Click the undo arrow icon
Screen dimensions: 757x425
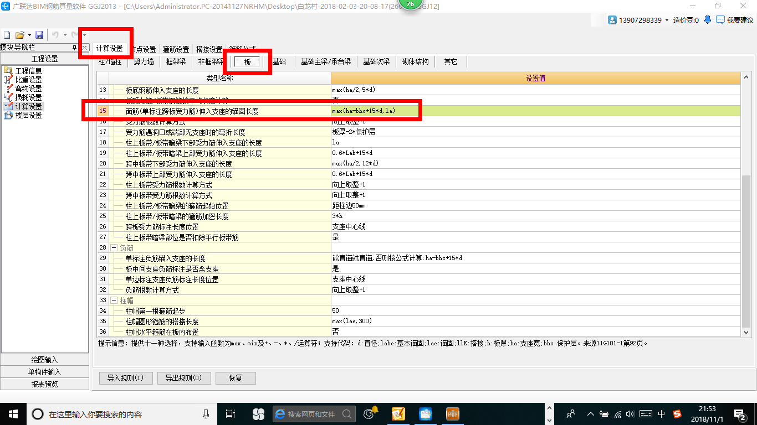55,35
